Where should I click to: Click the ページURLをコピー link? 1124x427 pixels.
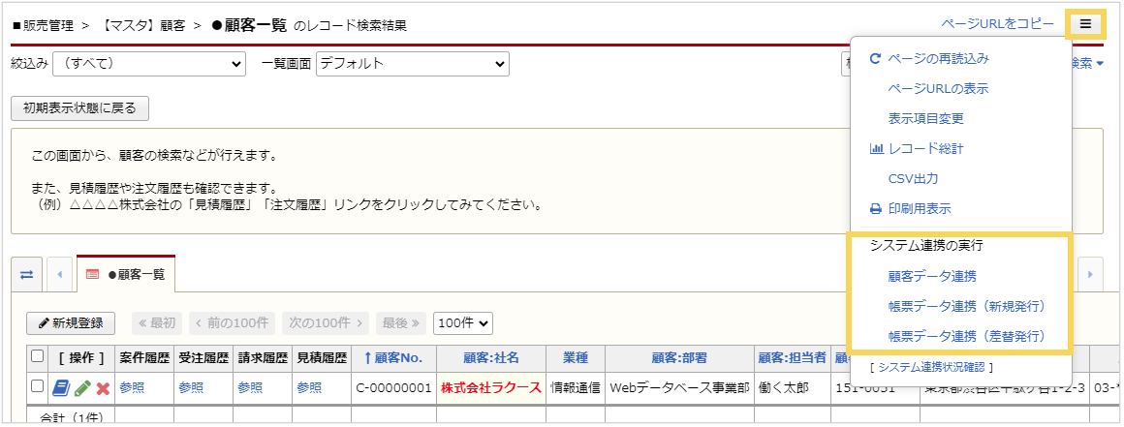click(997, 24)
